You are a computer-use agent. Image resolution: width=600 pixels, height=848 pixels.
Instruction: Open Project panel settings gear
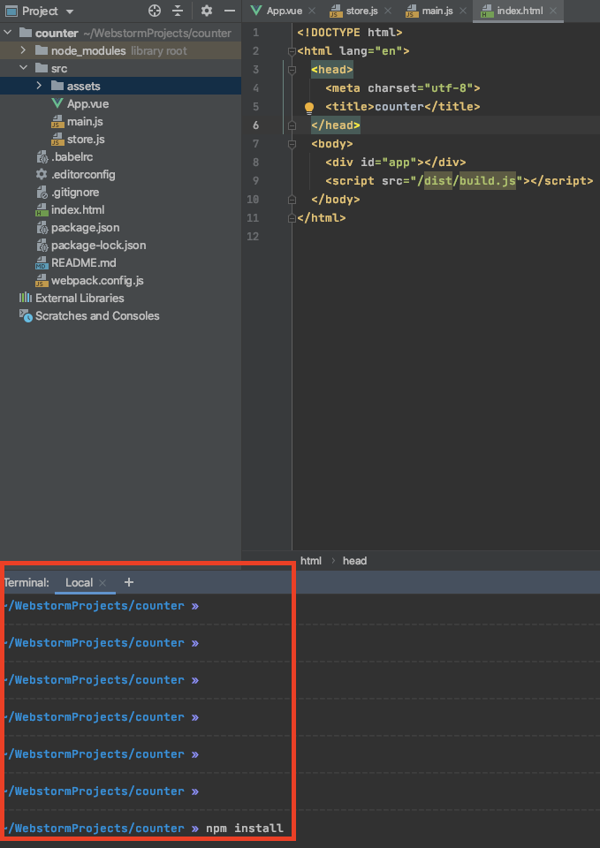pos(207,11)
